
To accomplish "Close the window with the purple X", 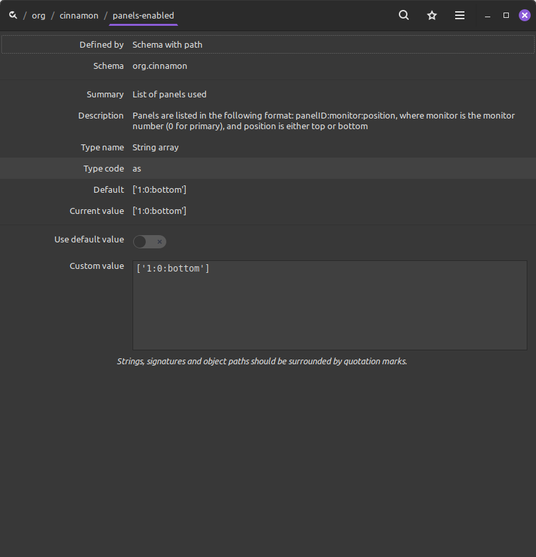I will [524, 15].
